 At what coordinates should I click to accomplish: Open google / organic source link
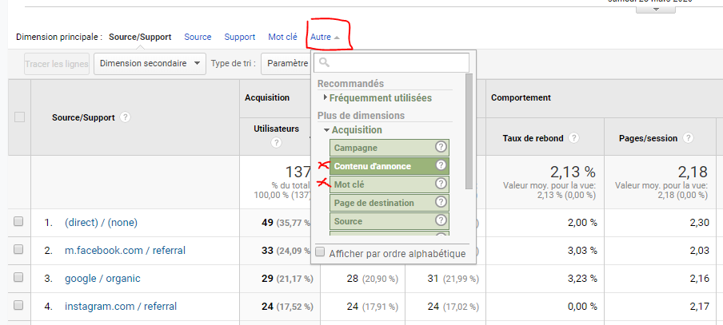(x=102, y=279)
